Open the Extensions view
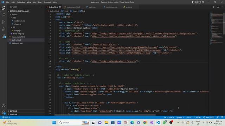This screenshot has width=225, height=126. [x=4, y=36]
